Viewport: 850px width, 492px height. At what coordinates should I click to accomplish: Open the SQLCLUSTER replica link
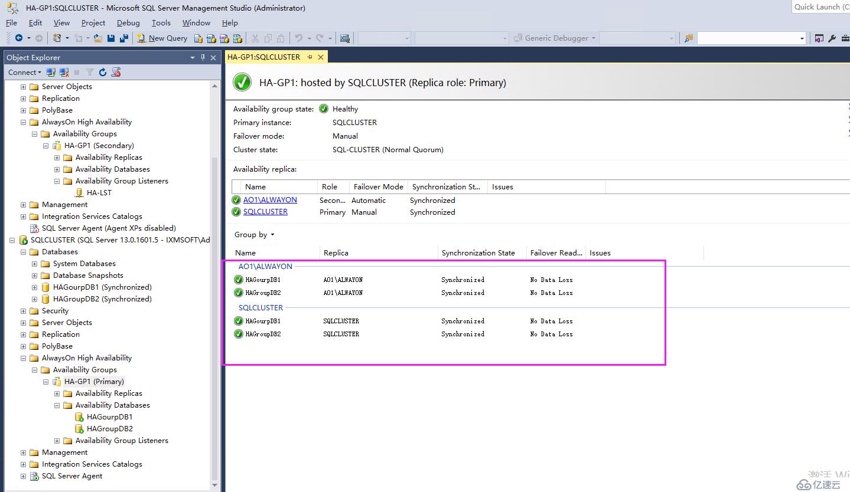point(265,212)
